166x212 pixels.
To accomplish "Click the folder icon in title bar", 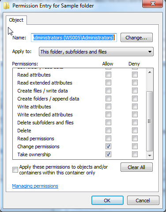I will [6, 6].
